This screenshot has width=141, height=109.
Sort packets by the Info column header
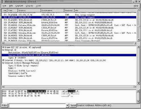click(x=105, y=10)
